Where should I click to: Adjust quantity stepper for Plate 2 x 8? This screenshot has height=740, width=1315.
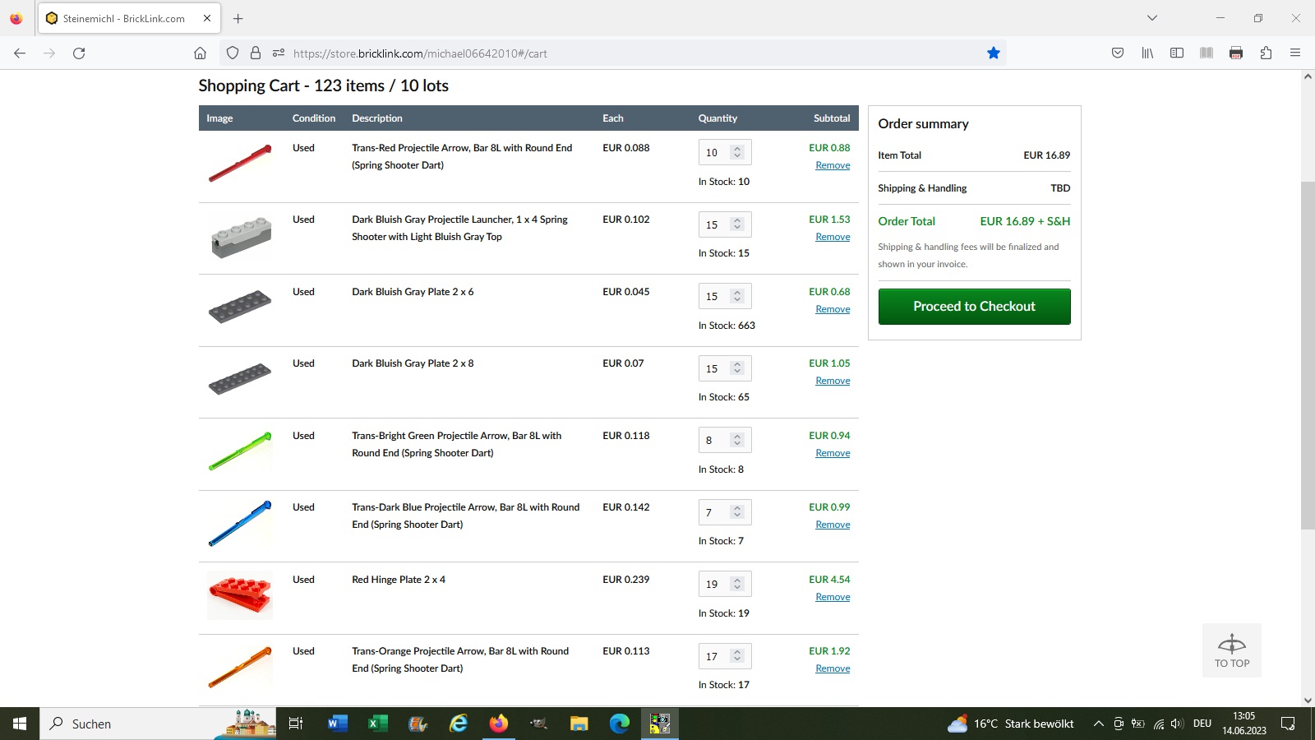[737, 368]
